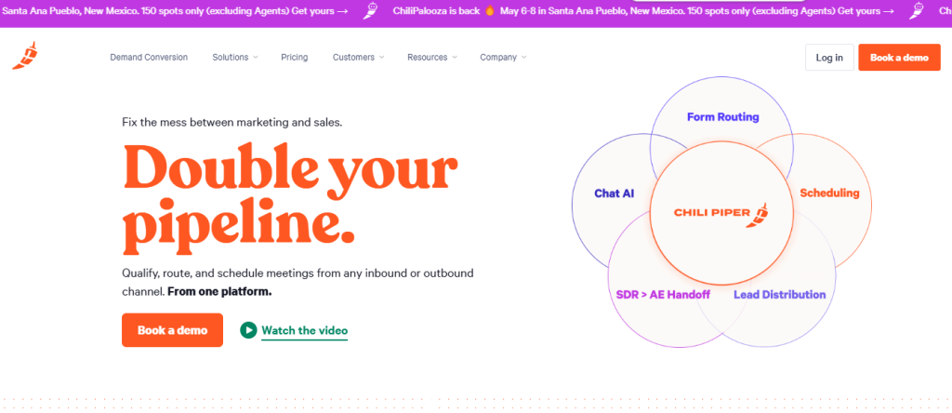952x413 pixels.
Task: Click 'Book a demo' below the hero headline
Action: pos(172,330)
